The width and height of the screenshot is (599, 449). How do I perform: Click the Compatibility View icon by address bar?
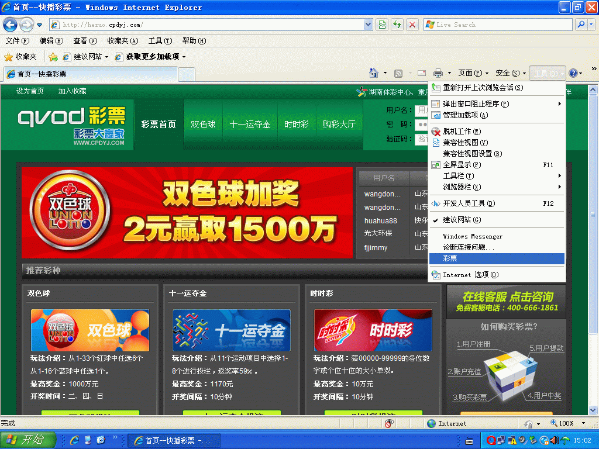pyautogui.click(x=382, y=25)
